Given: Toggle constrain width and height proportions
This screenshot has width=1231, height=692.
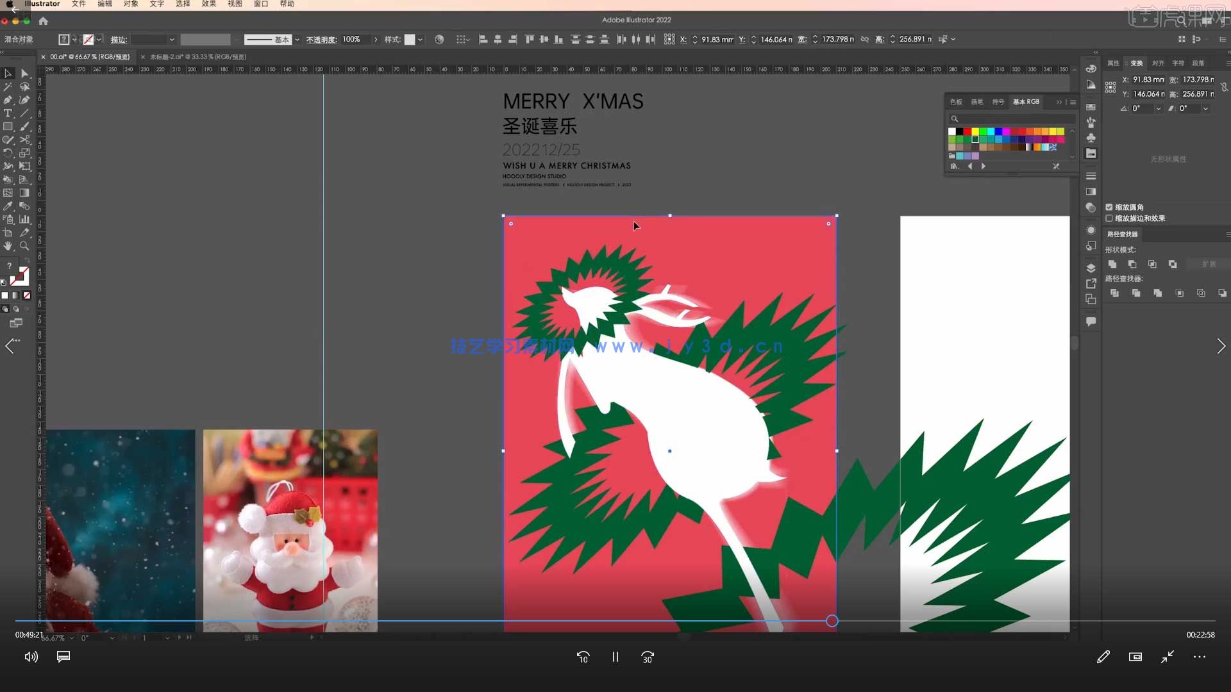Looking at the screenshot, I should [1224, 86].
